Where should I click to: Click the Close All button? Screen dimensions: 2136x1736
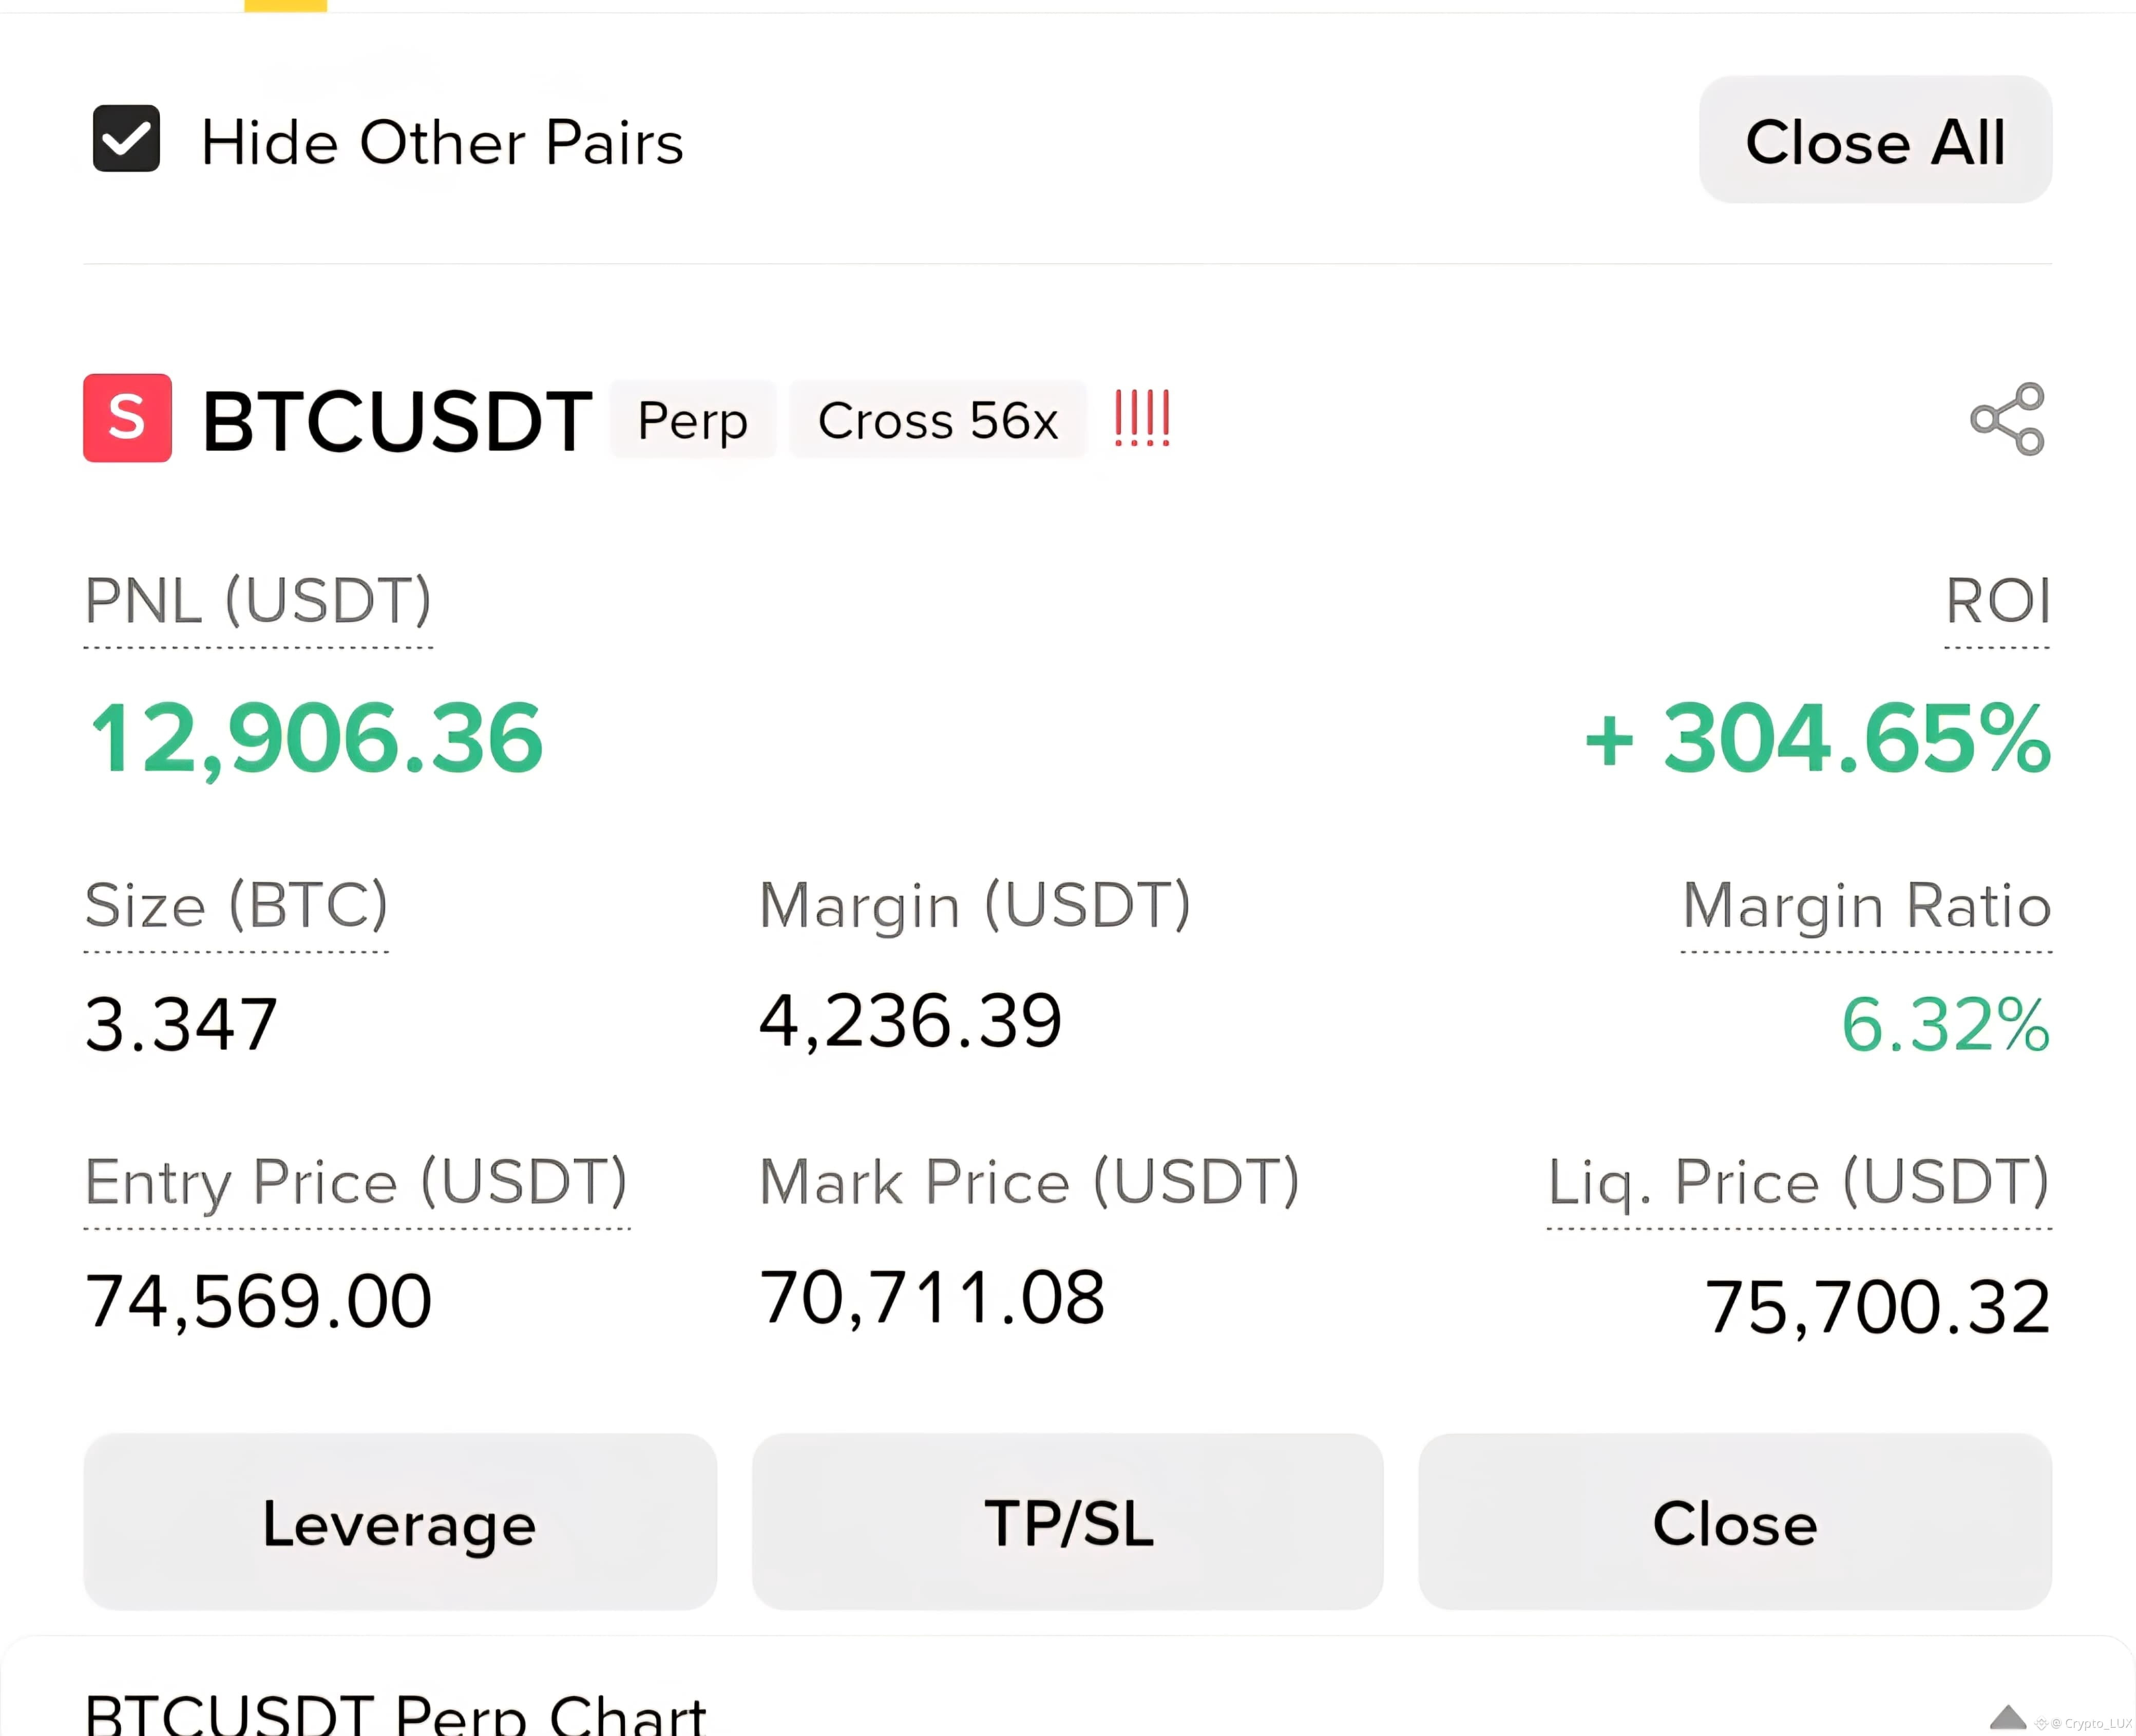(x=1875, y=140)
